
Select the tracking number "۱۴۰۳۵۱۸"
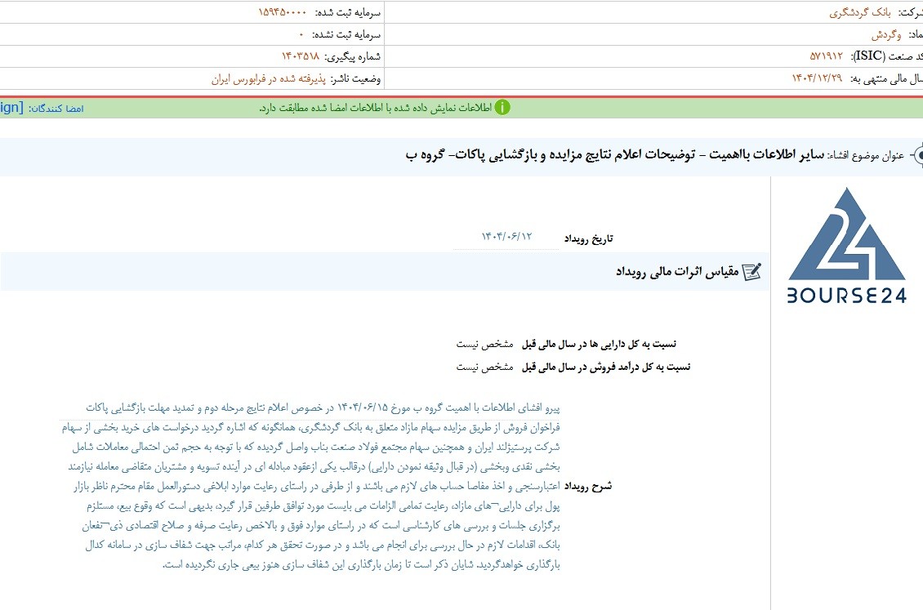(x=301, y=56)
